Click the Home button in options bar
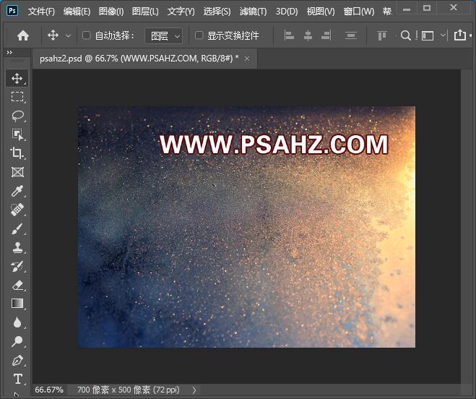The image size is (476, 399). [x=23, y=35]
